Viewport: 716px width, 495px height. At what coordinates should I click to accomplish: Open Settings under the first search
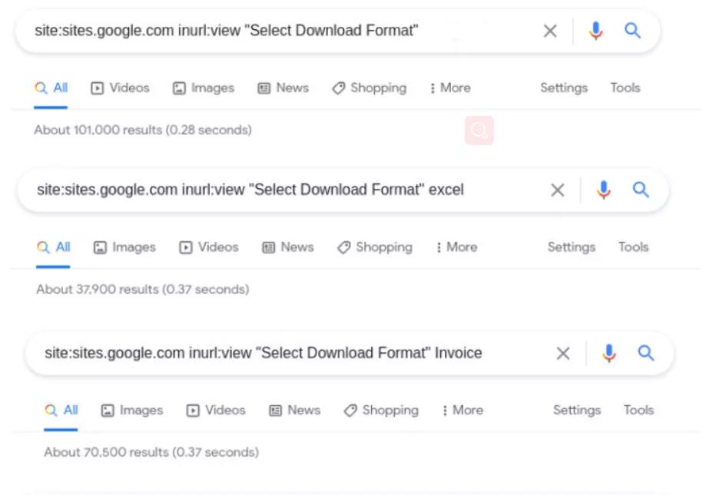(x=563, y=88)
